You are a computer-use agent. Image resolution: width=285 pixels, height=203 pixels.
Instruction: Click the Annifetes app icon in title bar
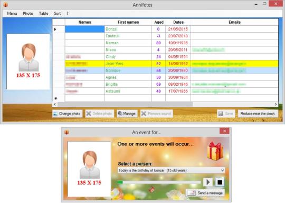6,5
